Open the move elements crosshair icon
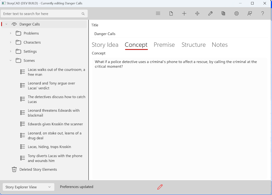Viewport: 272px width, 195px height. tap(197, 14)
